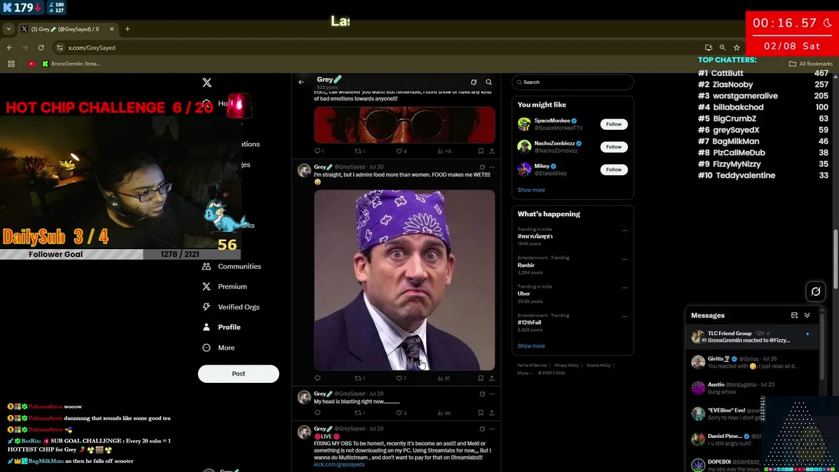Ask Grok about the Jul 30 post
839x472 pixels.
click(482, 167)
